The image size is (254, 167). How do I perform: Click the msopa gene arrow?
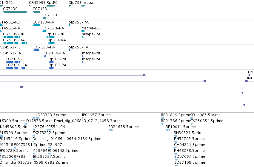tap(83, 6)
